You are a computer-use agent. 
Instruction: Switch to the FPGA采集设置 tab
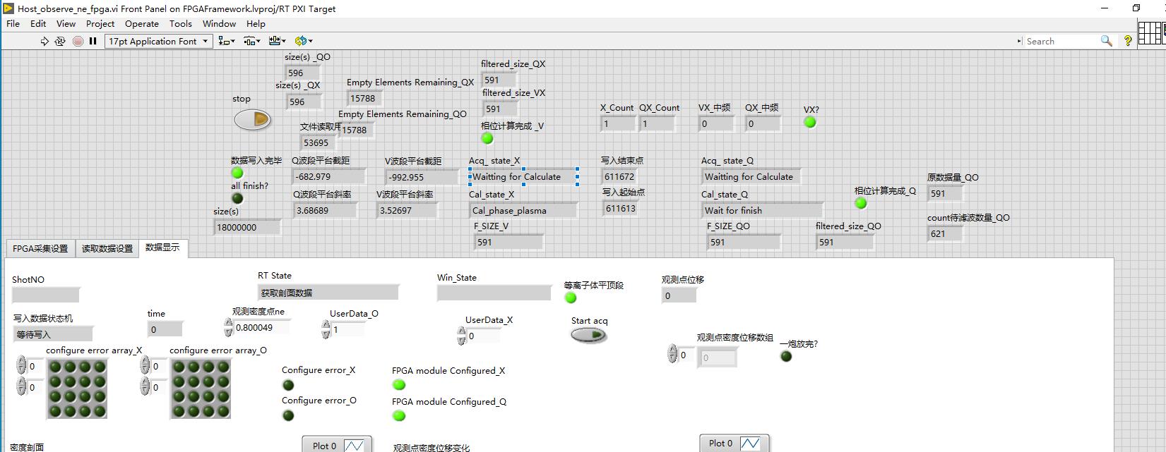(40, 248)
